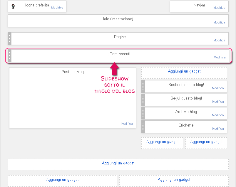Click Modifica in Post sul blog box
This screenshot has width=236, height=187.
[127, 124]
